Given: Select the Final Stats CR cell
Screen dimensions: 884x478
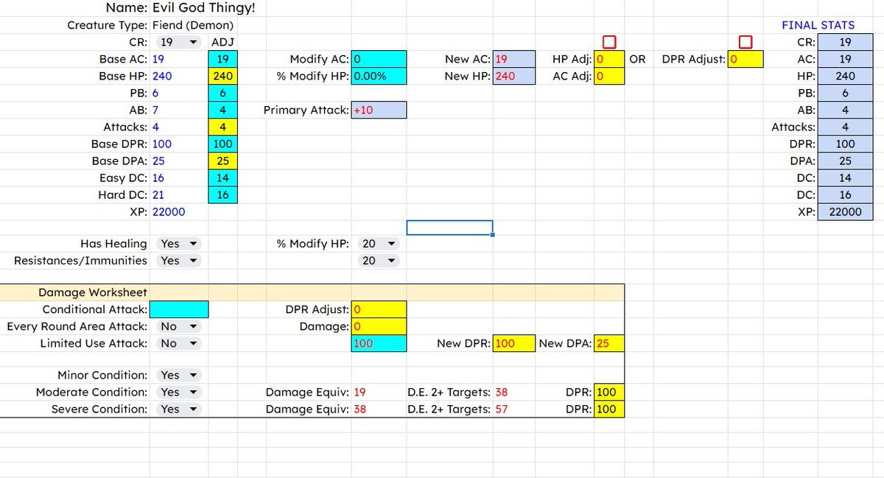Looking at the screenshot, I should (x=845, y=43).
